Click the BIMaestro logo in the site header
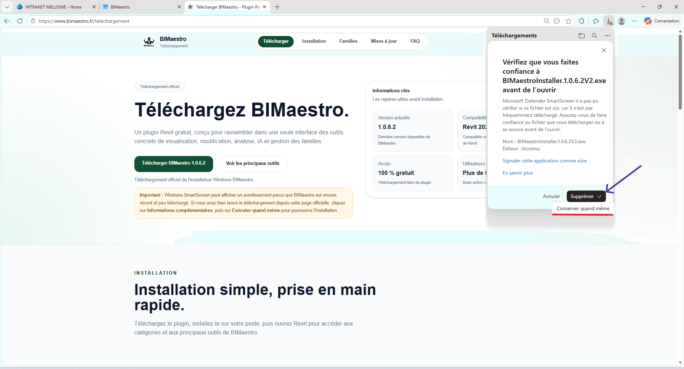The height and width of the screenshot is (369, 684). 149,41
